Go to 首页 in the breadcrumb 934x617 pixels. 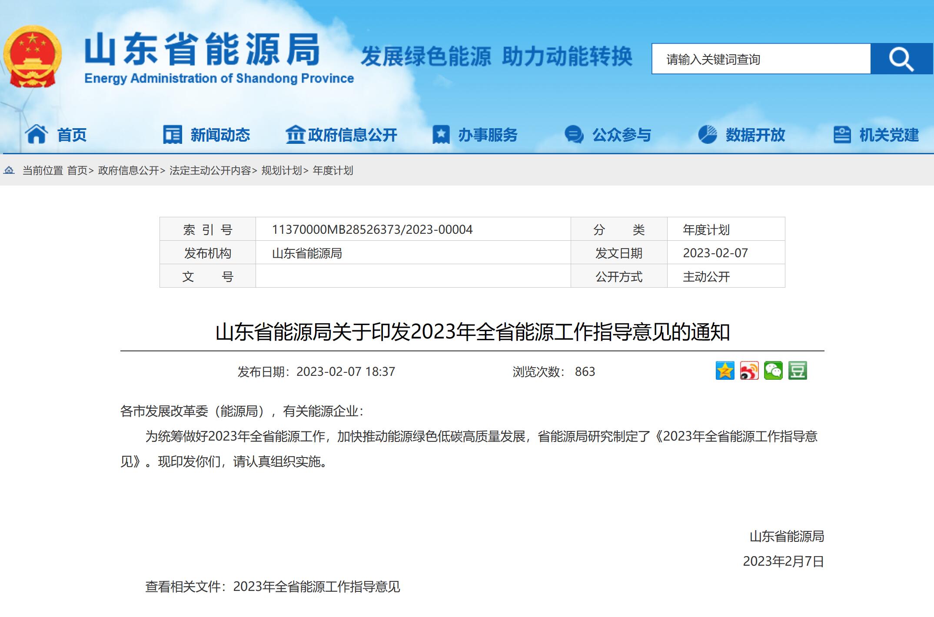77,170
